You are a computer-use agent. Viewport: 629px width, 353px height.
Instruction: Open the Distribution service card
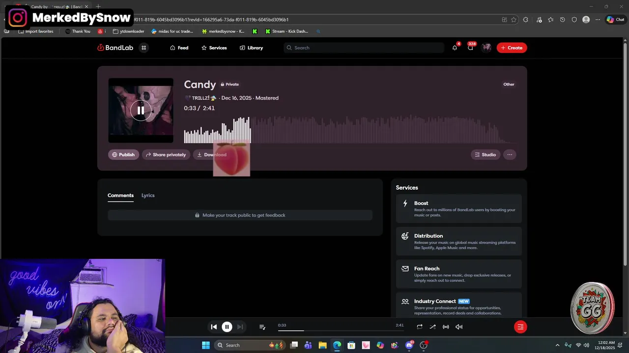click(x=459, y=241)
